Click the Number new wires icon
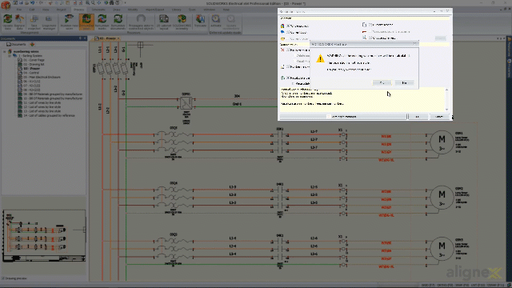The width and height of the screenshot is (512, 288). [70, 22]
